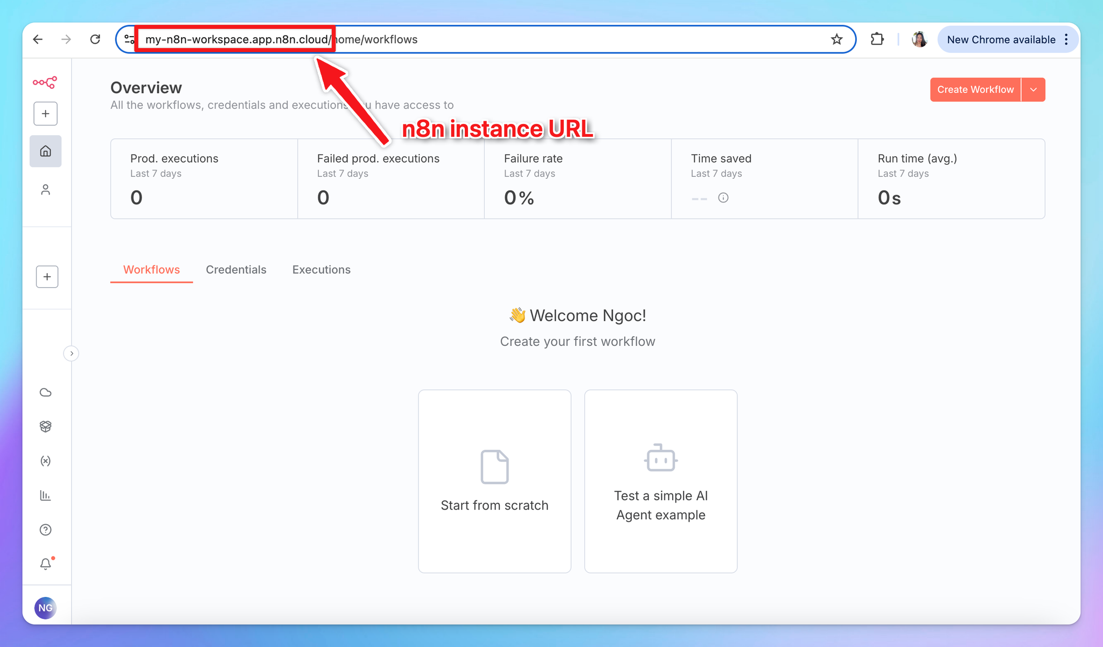
Task: Click the Time saved info icon
Action: (x=723, y=198)
